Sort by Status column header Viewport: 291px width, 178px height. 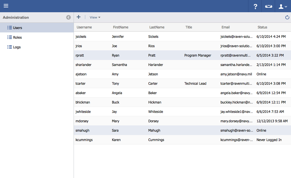tap(262, 27)
